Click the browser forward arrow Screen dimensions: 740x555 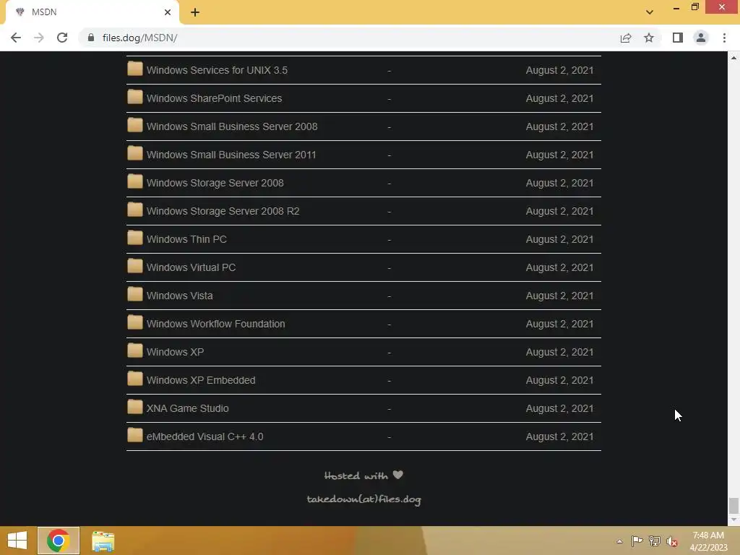[39, 38]
